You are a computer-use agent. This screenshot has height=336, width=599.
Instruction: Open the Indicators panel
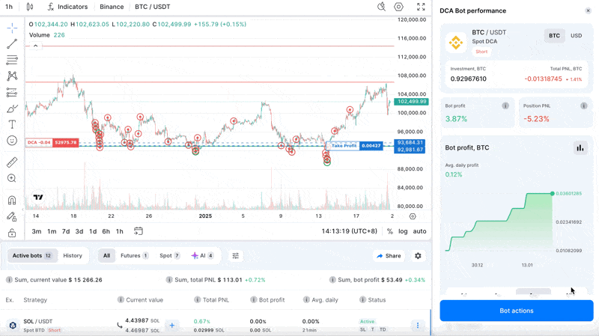(67, 7)
